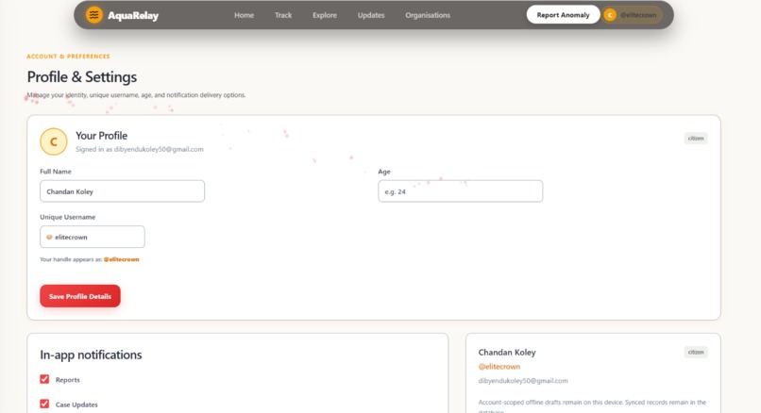This screenshot has height=413, width=761.
Task: Open the Home nav item
Action: tap(245, 15)
